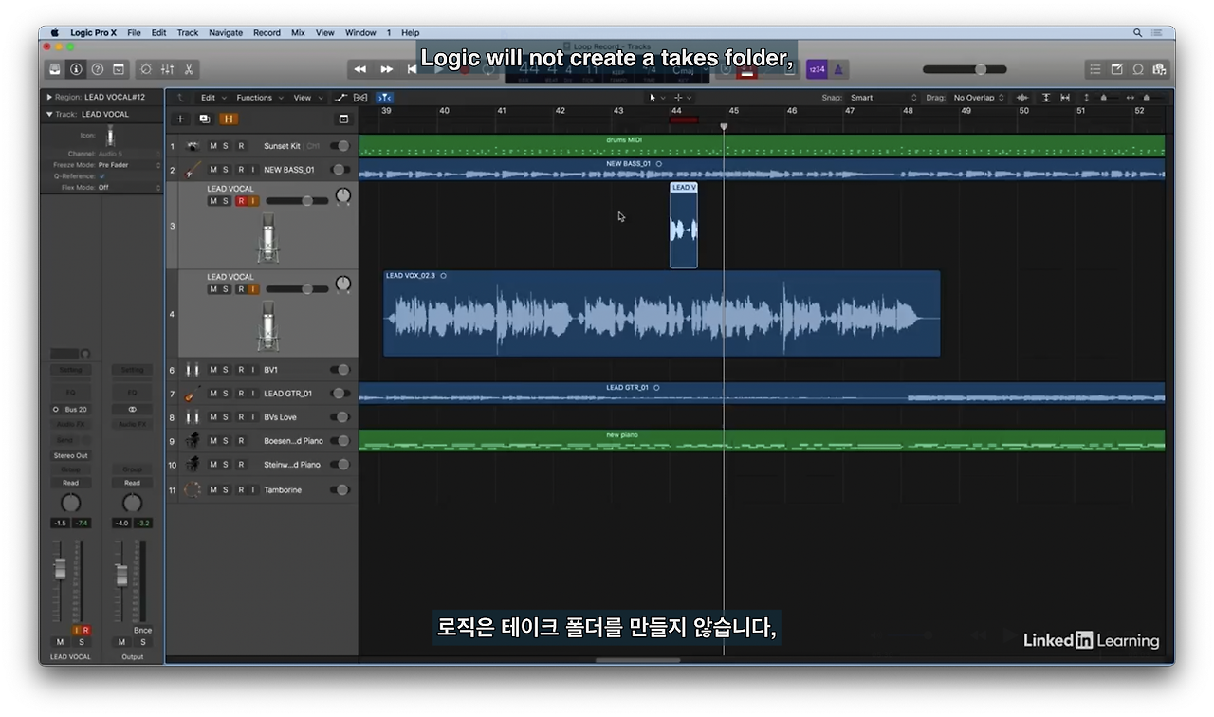
Task: Open the Navigate menu
Action: 226,32
